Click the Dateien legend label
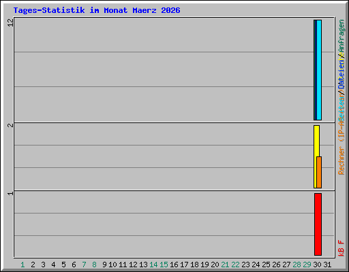 click(342, 73)
